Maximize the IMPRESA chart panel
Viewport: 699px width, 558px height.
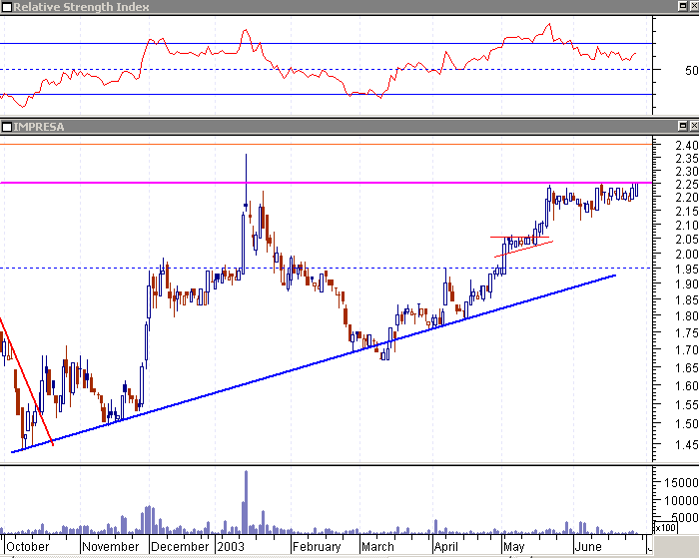pyautogui.click(x=682, y=126)
